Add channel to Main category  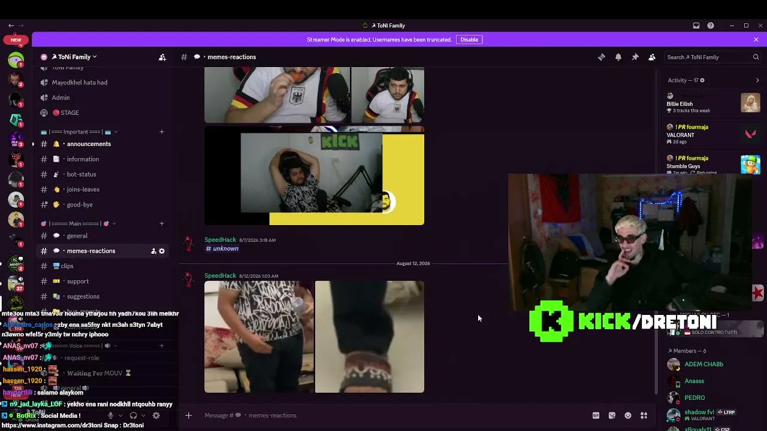pyautogui.click(x=161, y=224)
